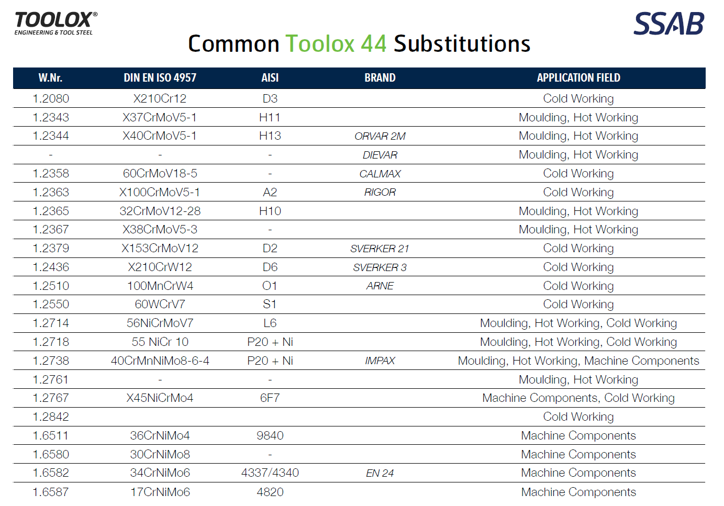Screen dimensions: 724x506
Task: Select the 1.2080 cell
Action: pos(51,98)
